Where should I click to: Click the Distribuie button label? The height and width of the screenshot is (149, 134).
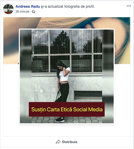[x=70, y=142]
